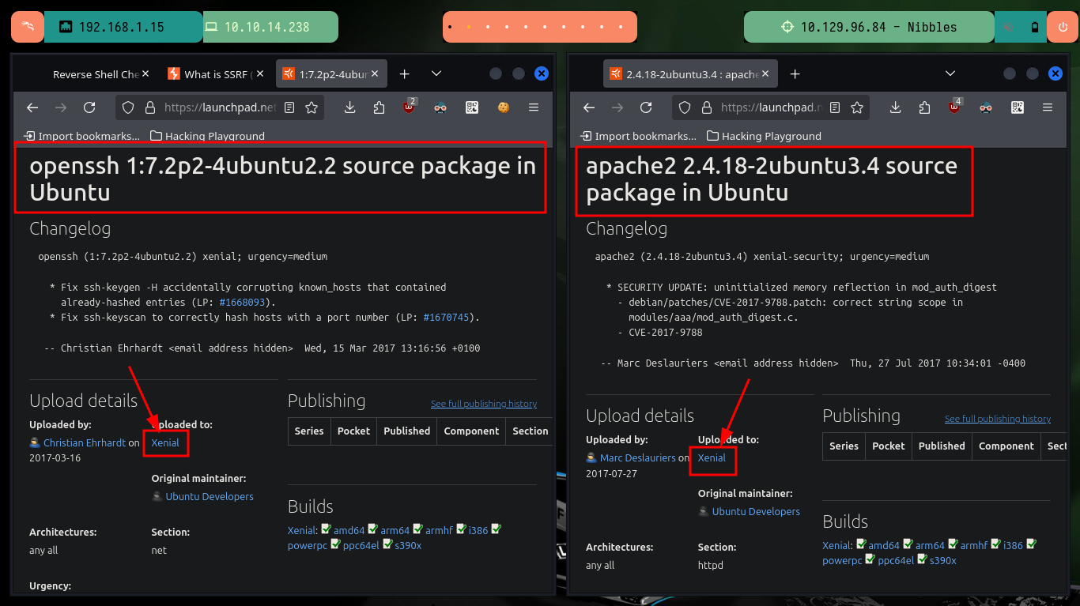Reload the apache2 Launchpad page

click(646, 107)
